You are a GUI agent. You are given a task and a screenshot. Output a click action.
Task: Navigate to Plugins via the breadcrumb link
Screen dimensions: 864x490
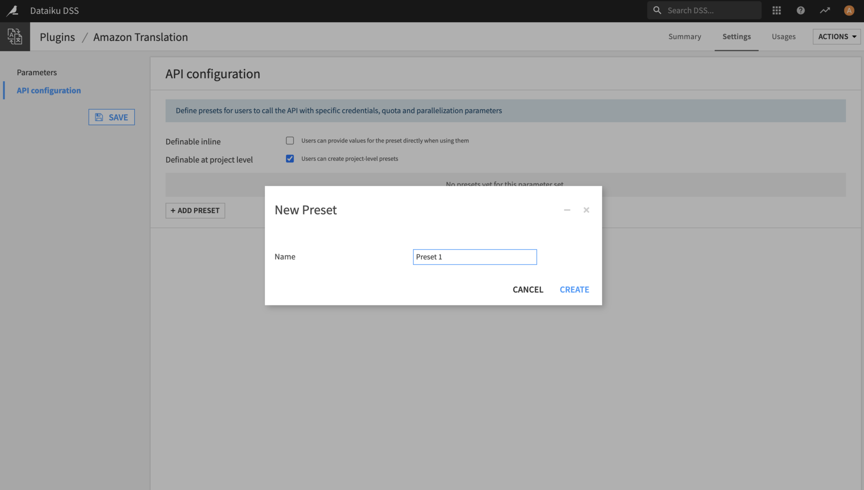[57, 37]
